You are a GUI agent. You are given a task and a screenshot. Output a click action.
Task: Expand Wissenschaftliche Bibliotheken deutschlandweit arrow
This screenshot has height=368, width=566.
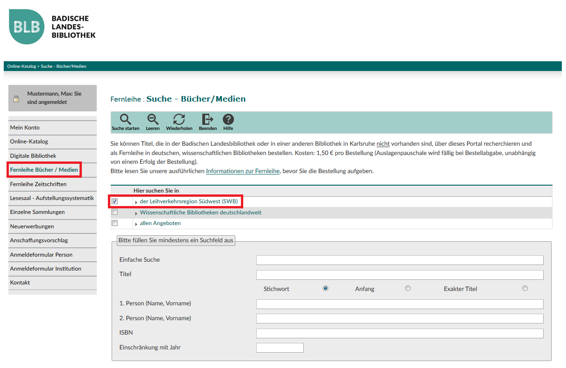(136, 213)
